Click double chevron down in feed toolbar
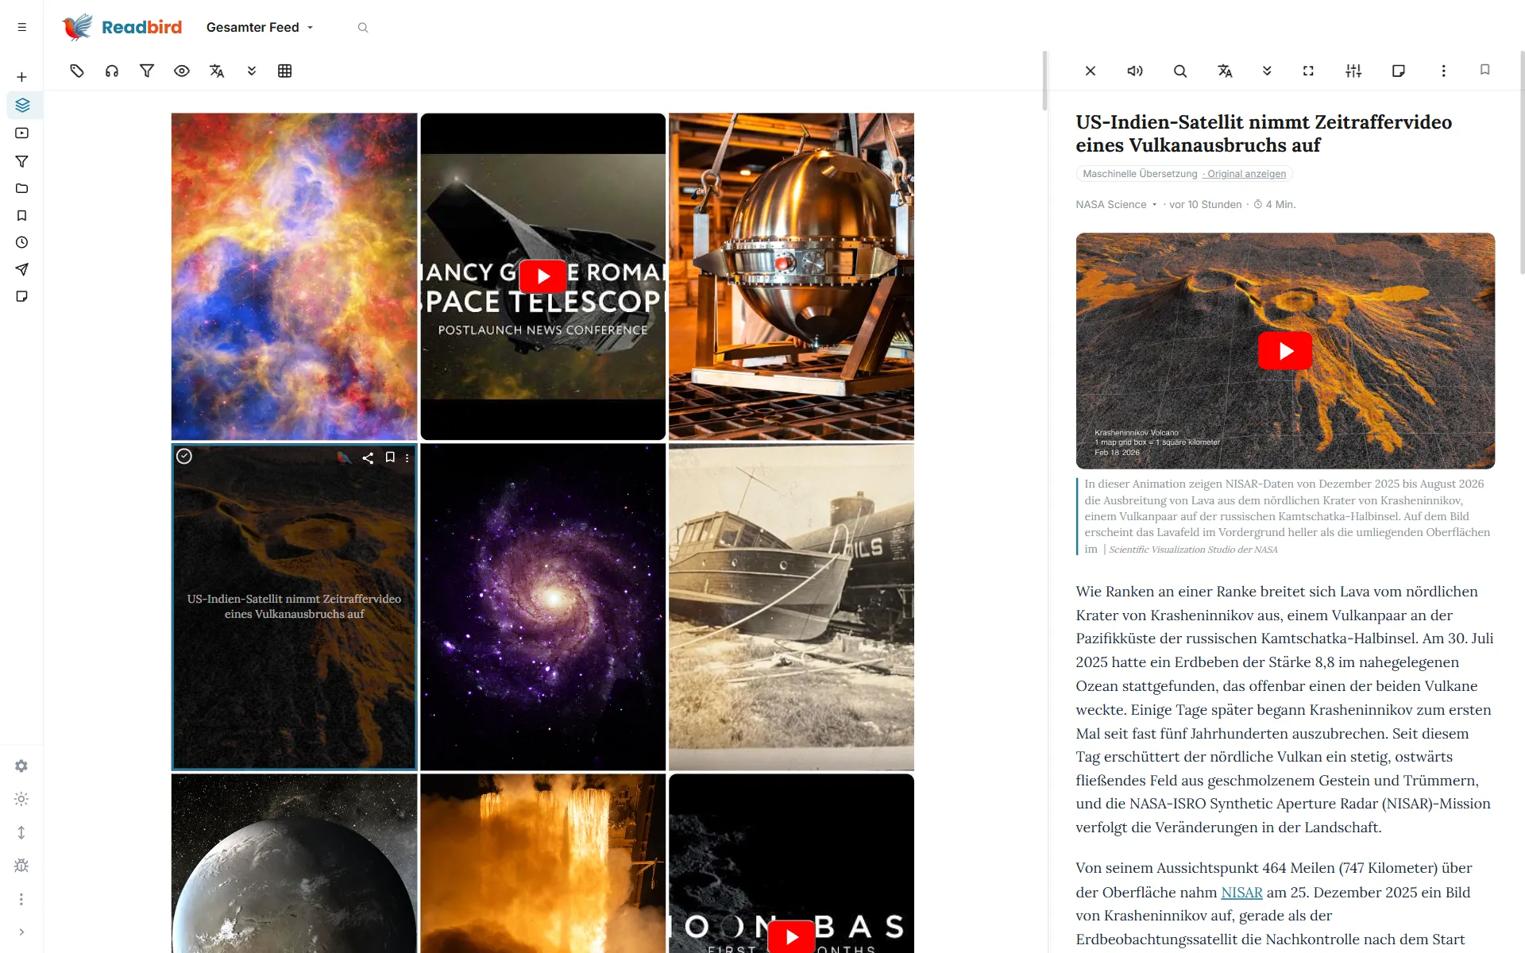1525x953 pixels. point(252,71)
